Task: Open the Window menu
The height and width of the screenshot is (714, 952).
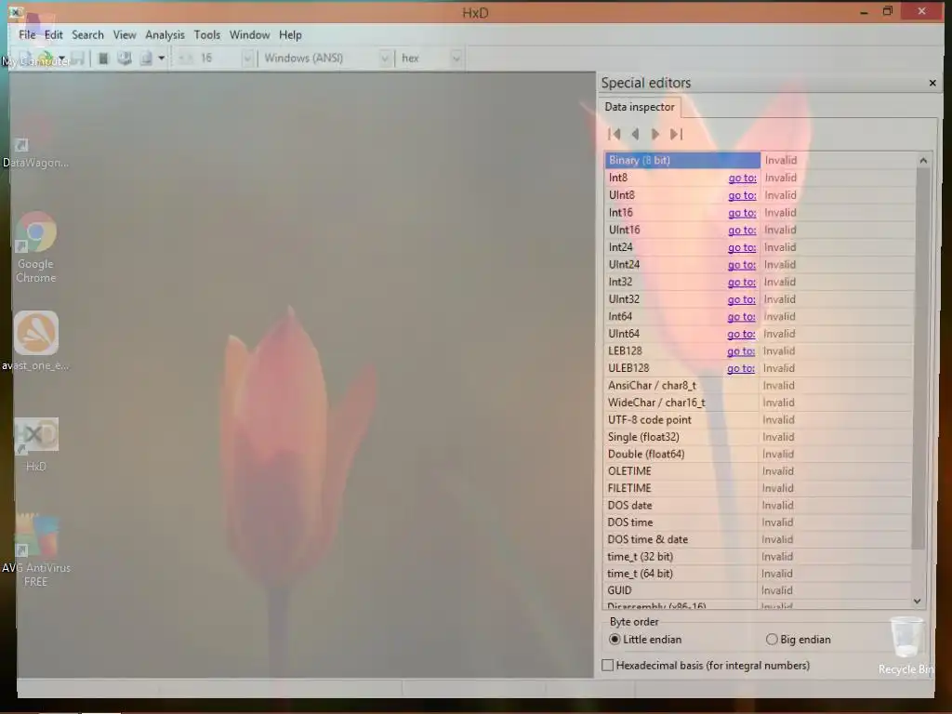Action: pos(249,35)
